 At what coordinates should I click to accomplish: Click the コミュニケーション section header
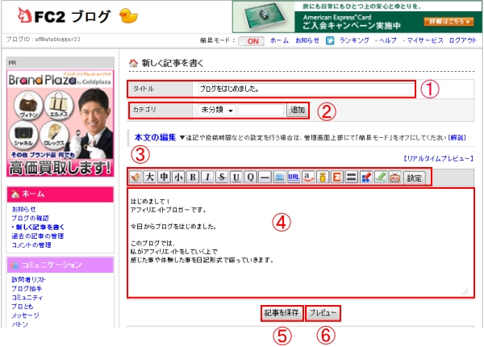point(60,265)
